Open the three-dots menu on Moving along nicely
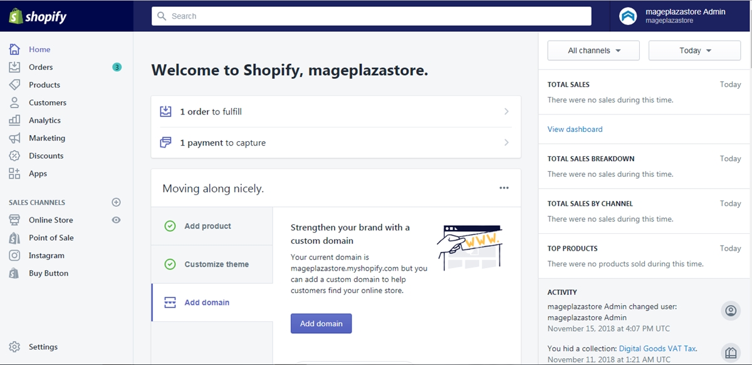Screen dimensions: 752x365 (504, 188)
